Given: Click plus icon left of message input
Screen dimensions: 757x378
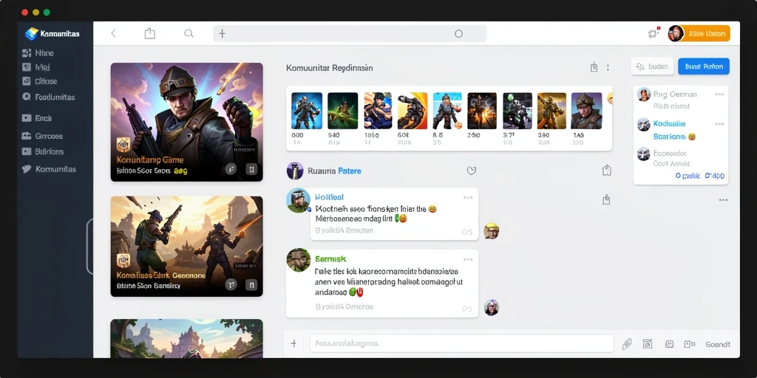Looking at the screenshot, I should 293,343.
